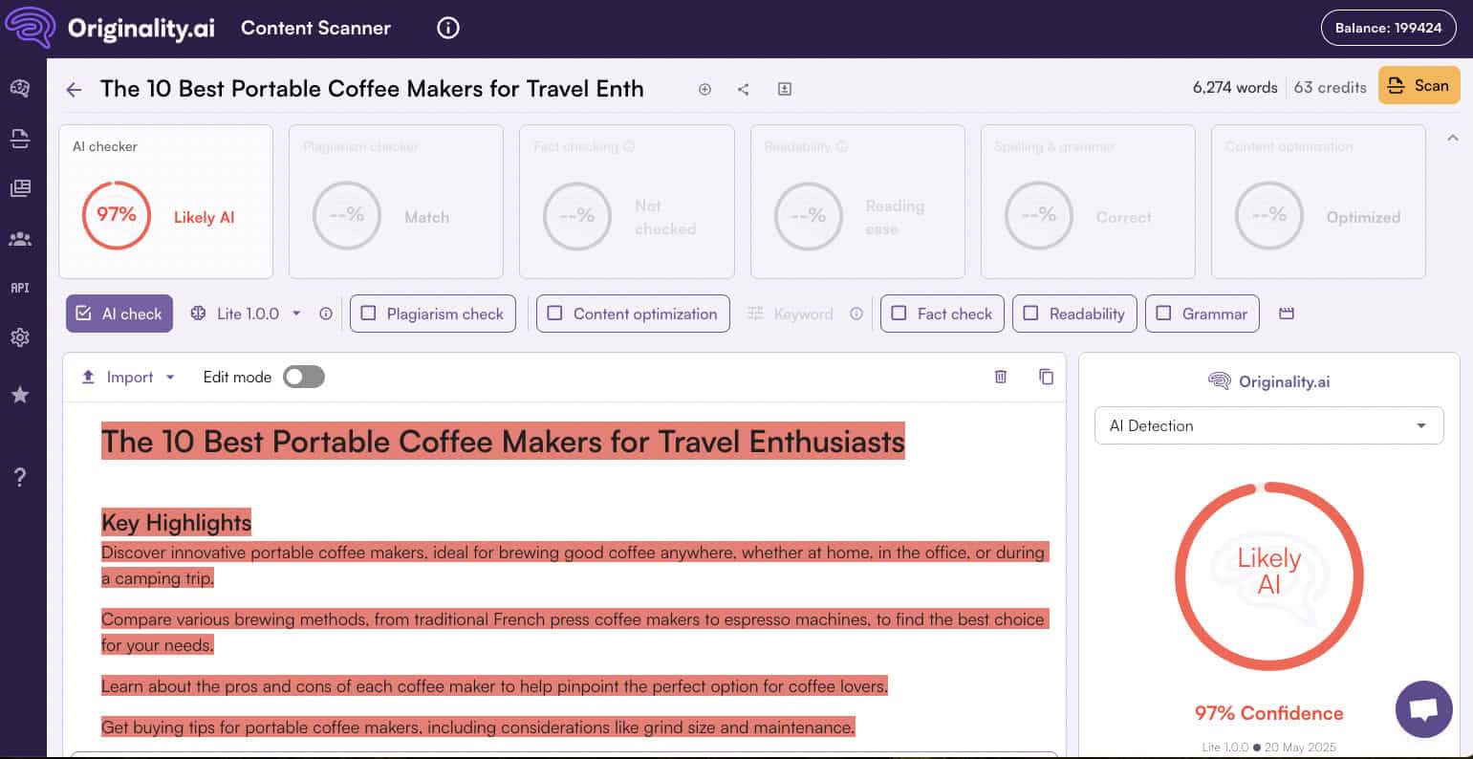Screen dimensions: 1473x759
Task: Open the Lite 1.0.0 model dropdown
Action: [x=246, y=314]
